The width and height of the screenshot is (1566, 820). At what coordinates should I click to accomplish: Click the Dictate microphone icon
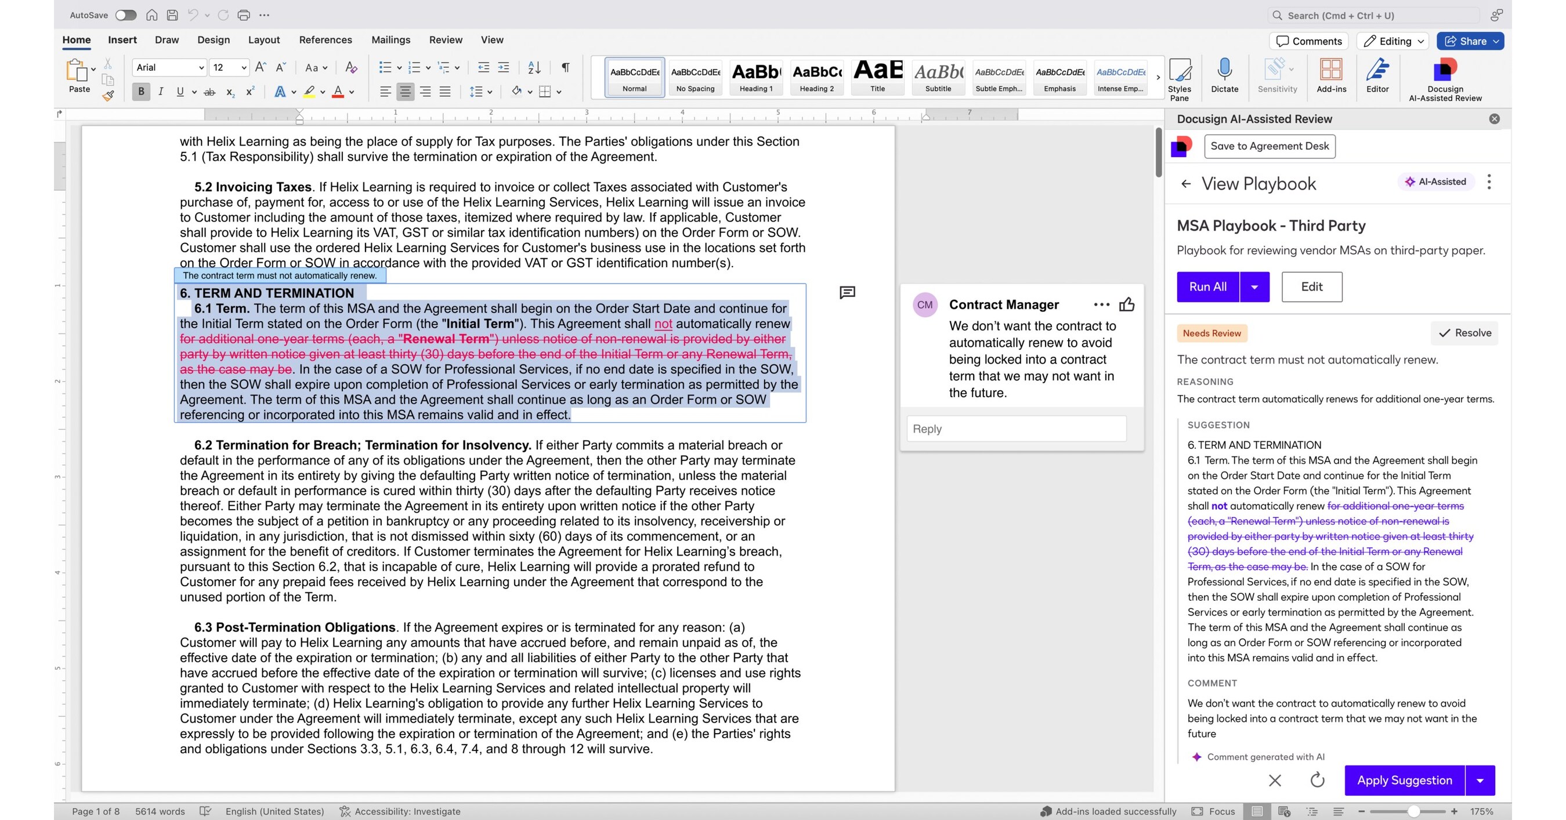[x=1224, y=71]
